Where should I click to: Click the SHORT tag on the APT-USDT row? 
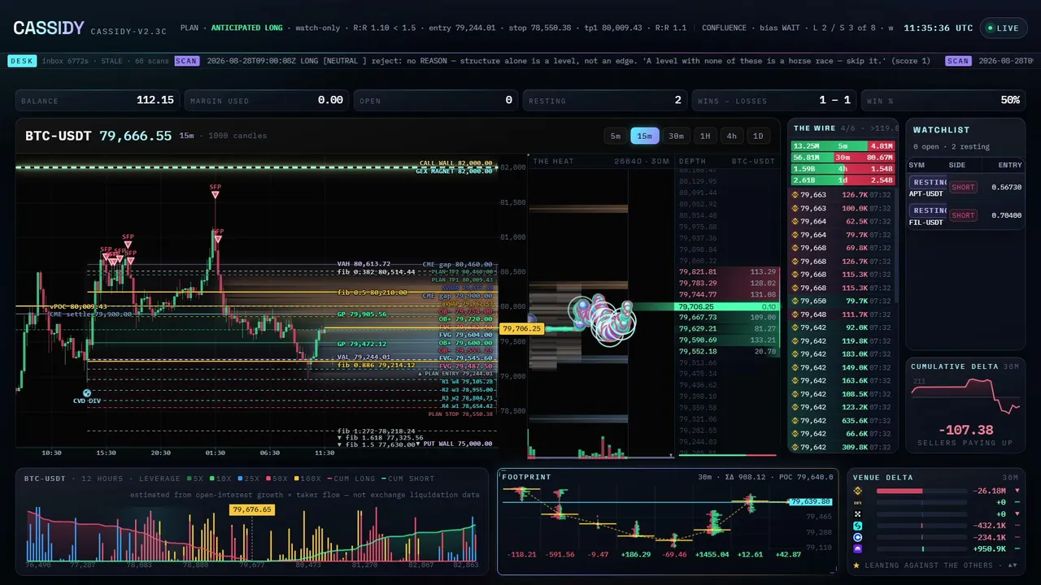(x=963, y=187)
